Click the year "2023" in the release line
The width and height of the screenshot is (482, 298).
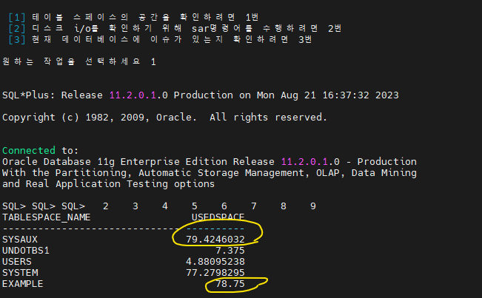[386, 95]
